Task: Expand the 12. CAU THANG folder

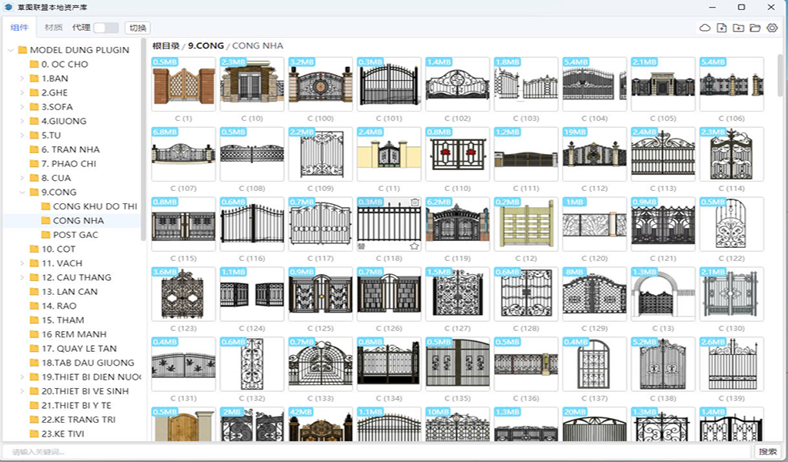Action: [x=22, y=277]
